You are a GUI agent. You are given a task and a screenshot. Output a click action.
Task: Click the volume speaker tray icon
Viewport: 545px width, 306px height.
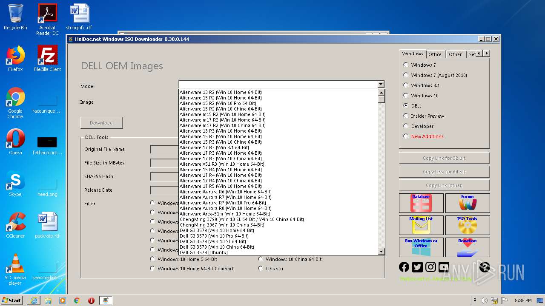coord(484,300)
